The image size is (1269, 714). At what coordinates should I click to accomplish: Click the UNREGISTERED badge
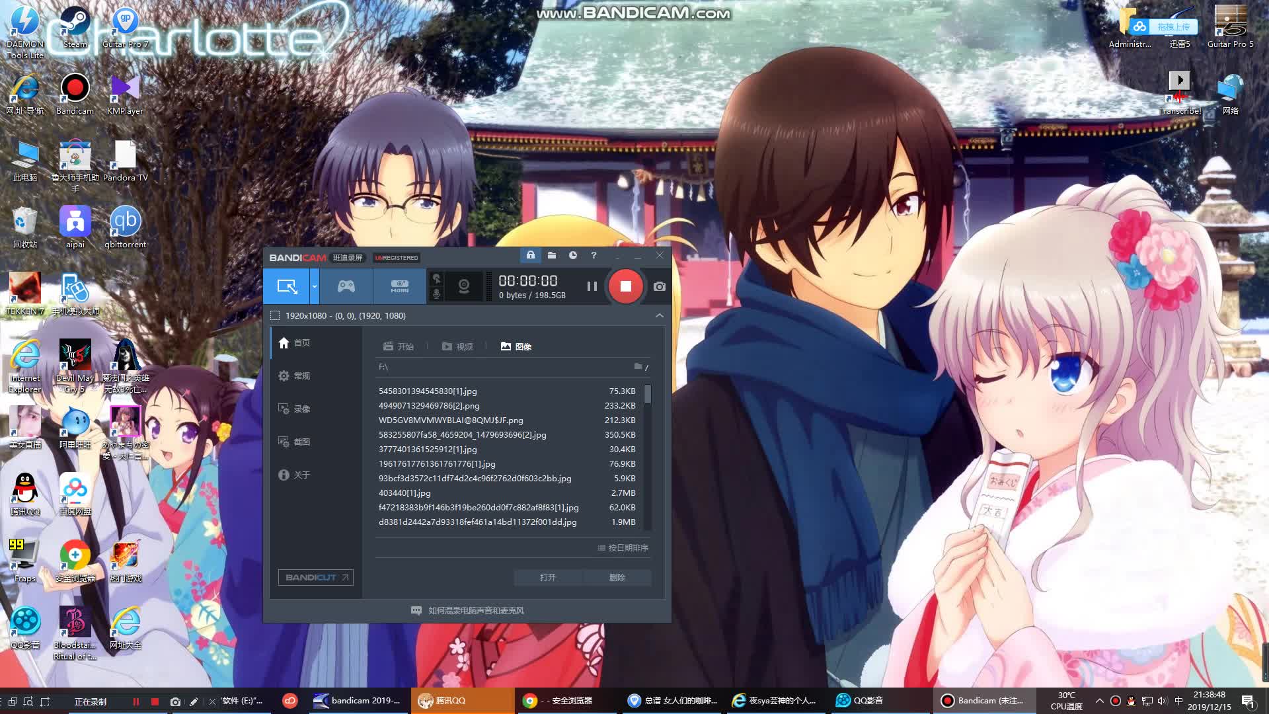pyautogui.click(x=397, y=257)
